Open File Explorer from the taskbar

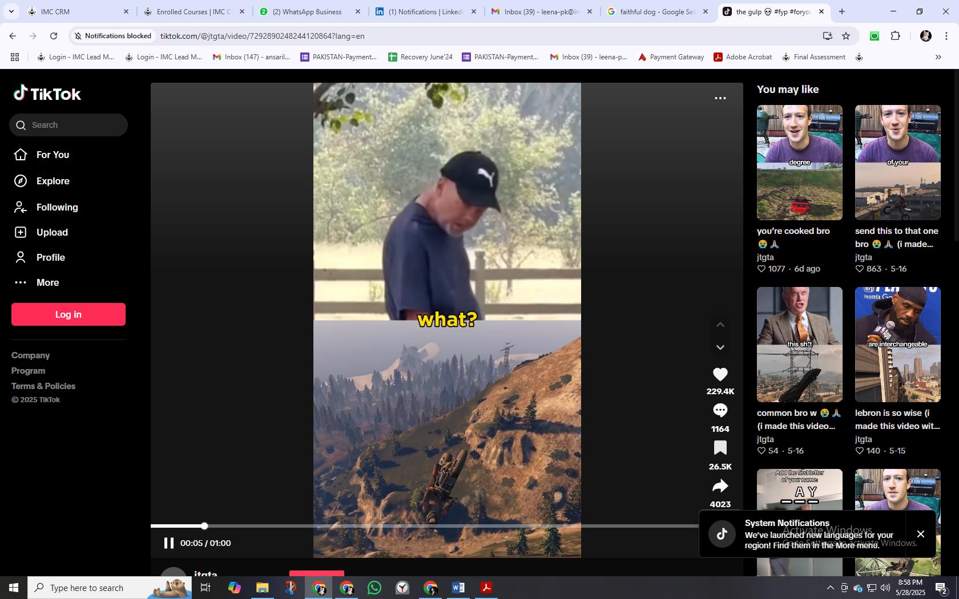pyautogui.click(x=262, y=588)
